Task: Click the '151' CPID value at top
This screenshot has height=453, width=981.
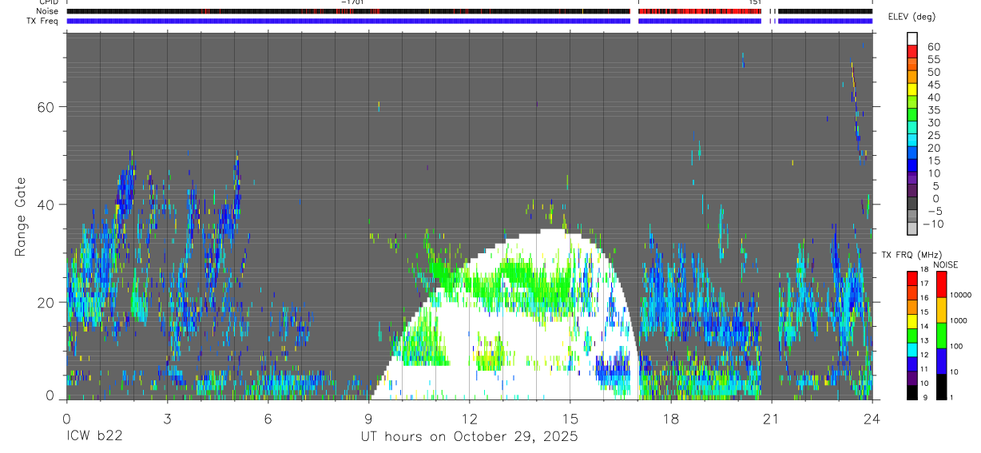Action: (754, 2)
